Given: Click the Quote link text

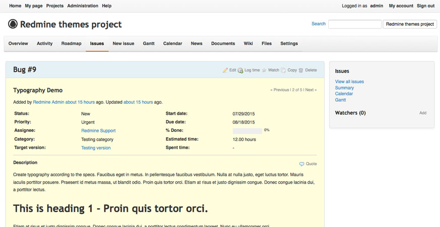Looking at the screenshot, I should 311,164.
